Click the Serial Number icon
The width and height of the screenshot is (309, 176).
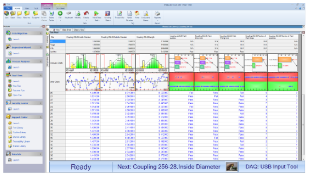pyautogui.click(x=129, y=14)
